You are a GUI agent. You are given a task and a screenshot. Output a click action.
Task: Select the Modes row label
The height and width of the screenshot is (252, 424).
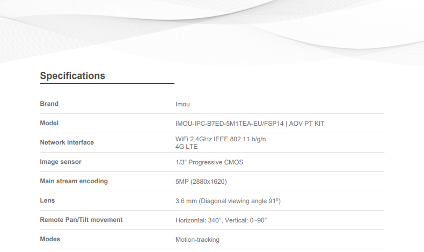coord(50,239)
